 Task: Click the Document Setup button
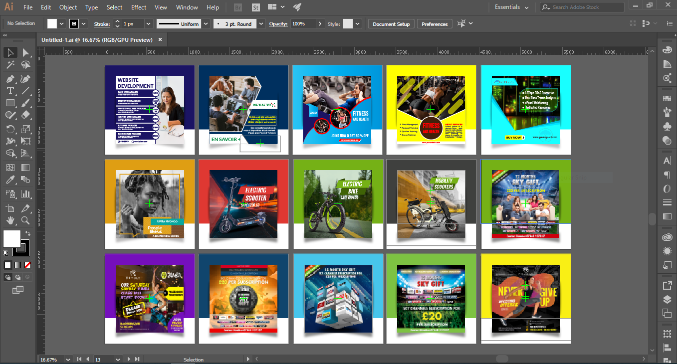(391, 23)
